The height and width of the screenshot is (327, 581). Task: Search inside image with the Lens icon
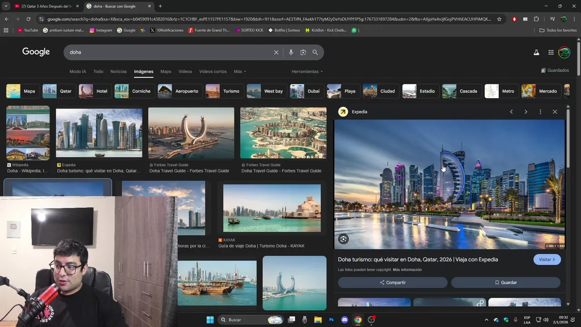point(344,239)
